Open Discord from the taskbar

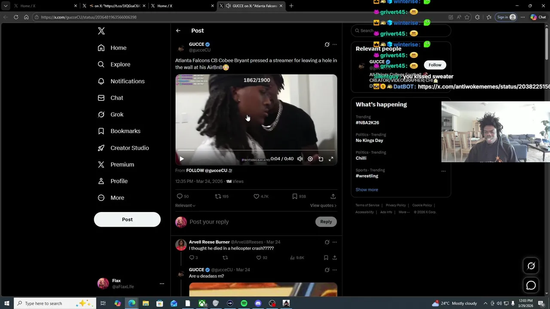click(258, 303)
